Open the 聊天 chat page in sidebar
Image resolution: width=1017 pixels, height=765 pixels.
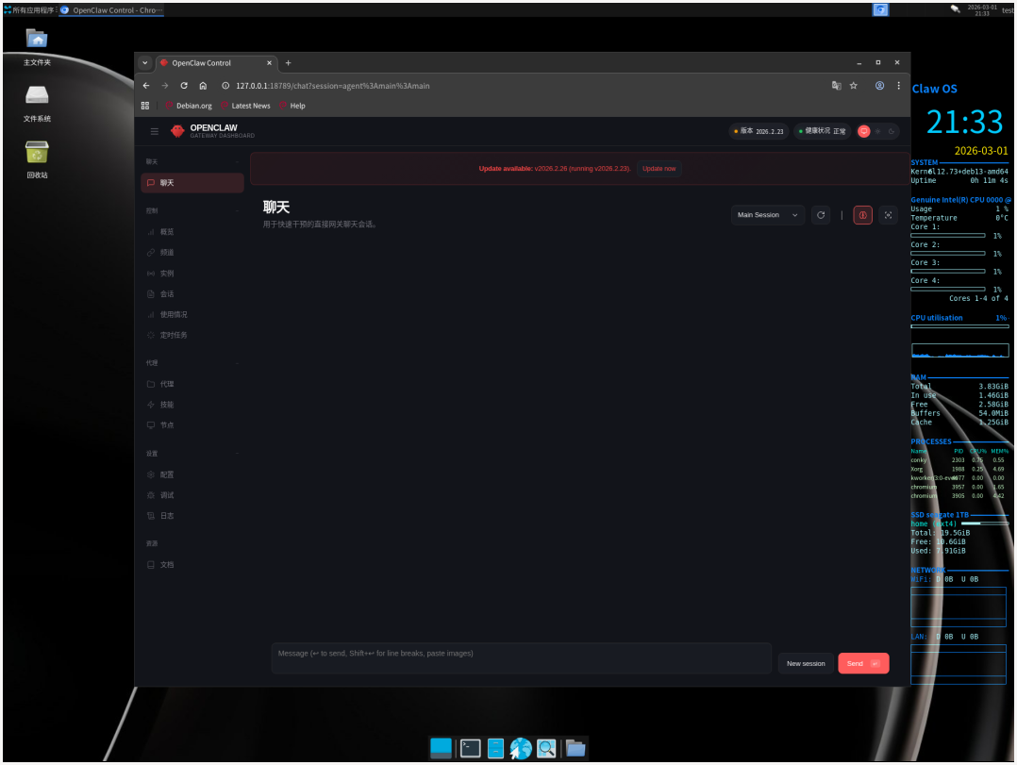pos(192,183)
